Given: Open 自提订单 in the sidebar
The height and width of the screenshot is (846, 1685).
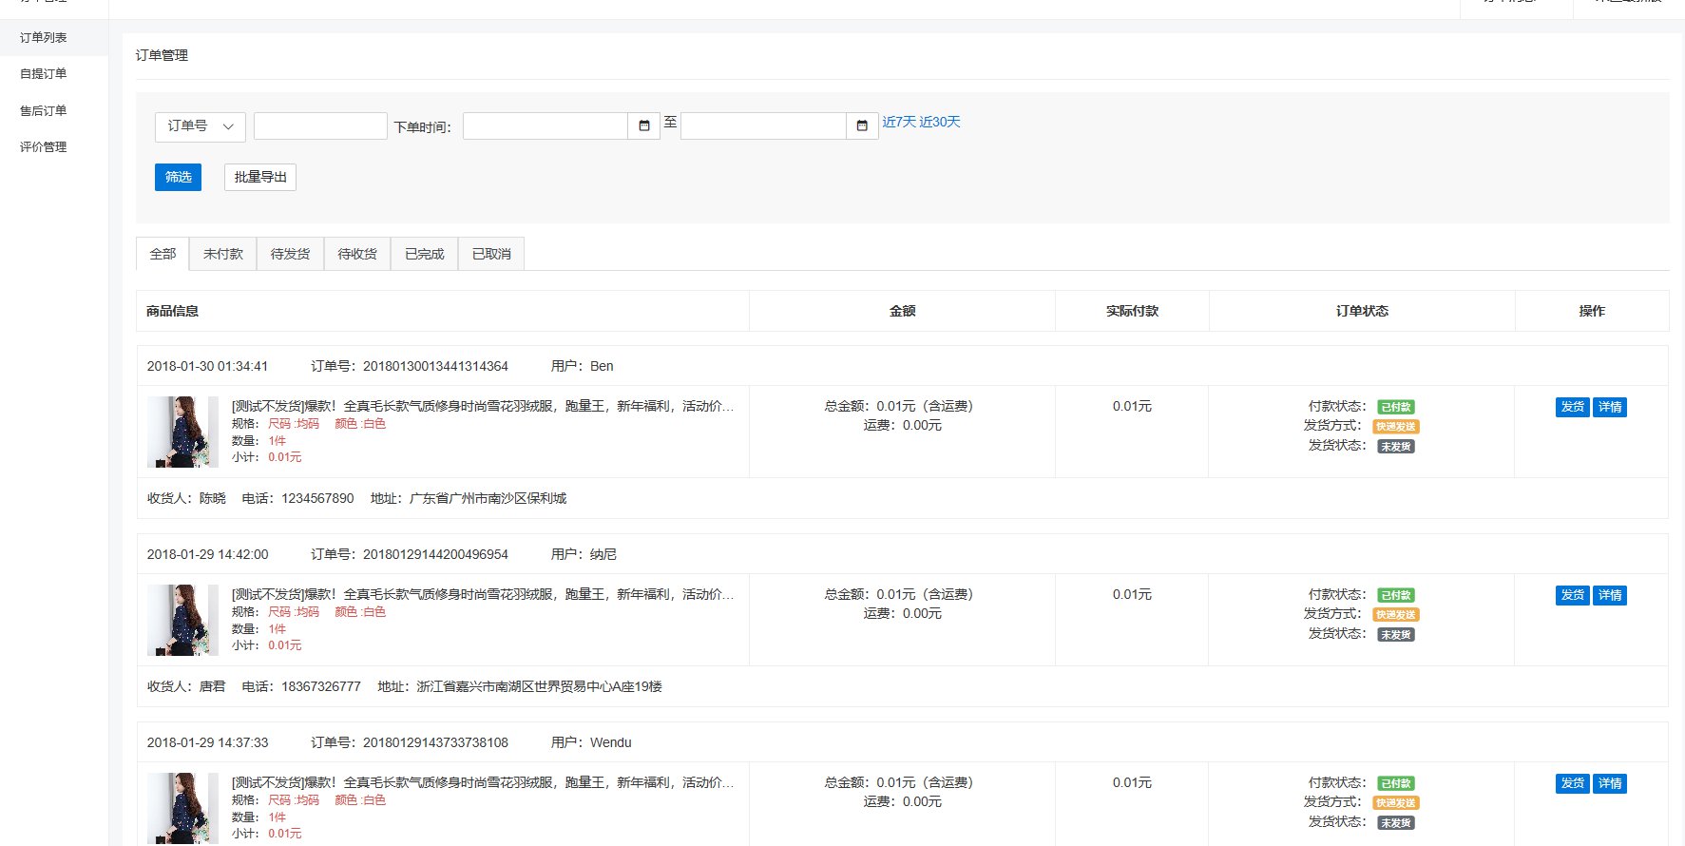Looking at the screenshot, I should pyautogui.click(x=44, y=74).
